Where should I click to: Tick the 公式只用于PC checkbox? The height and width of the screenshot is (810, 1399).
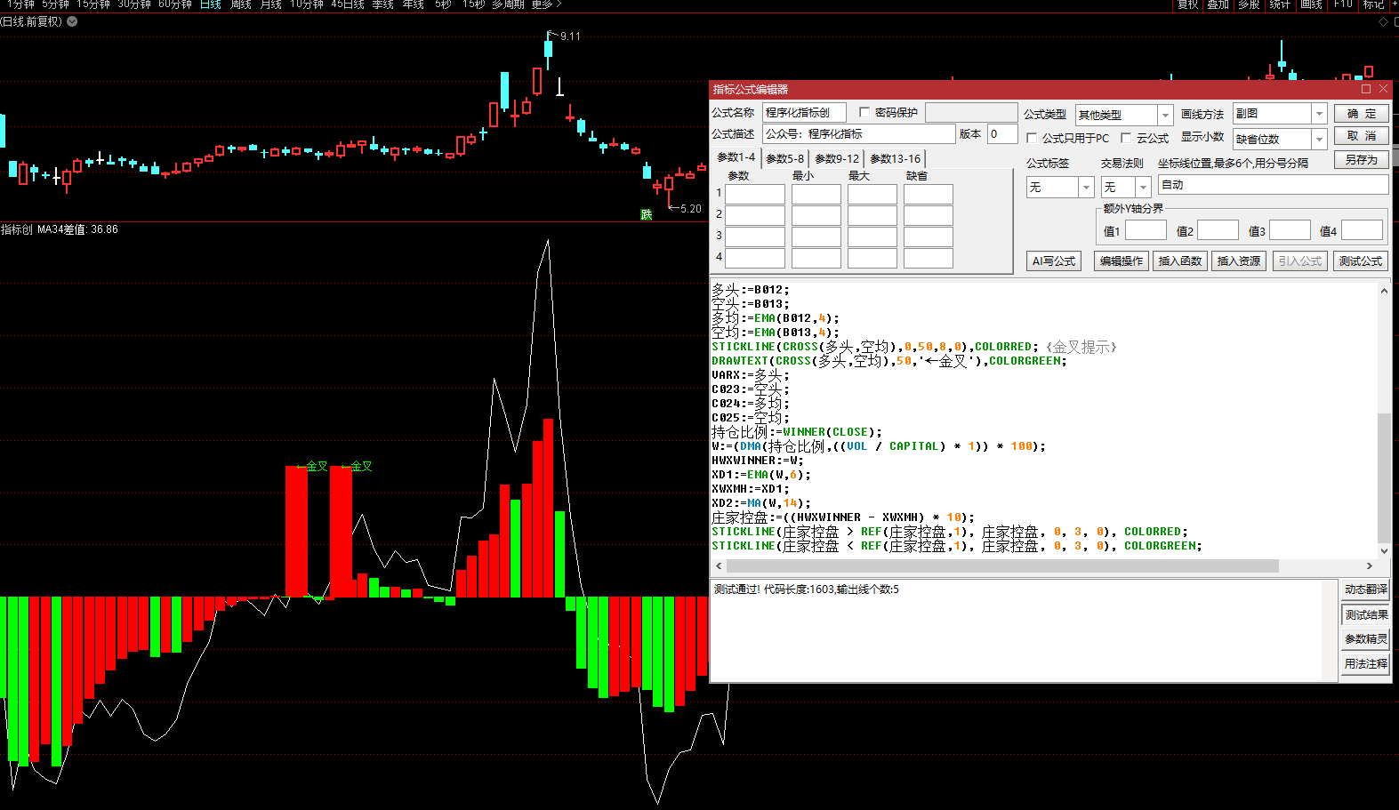(x=1032, y=138)
